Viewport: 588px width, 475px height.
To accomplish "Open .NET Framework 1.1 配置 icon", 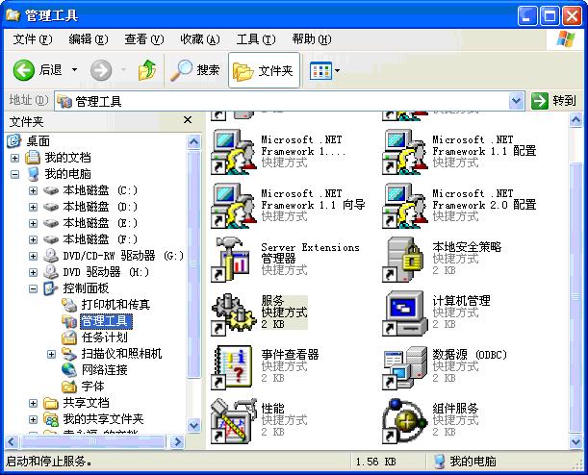I will click(x=405, y=152).
